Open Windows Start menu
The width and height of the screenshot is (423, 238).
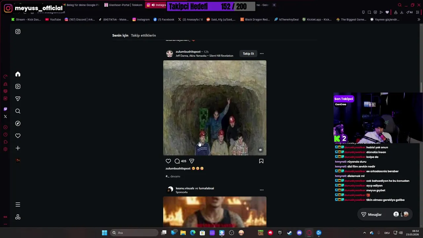pos(104,233)
